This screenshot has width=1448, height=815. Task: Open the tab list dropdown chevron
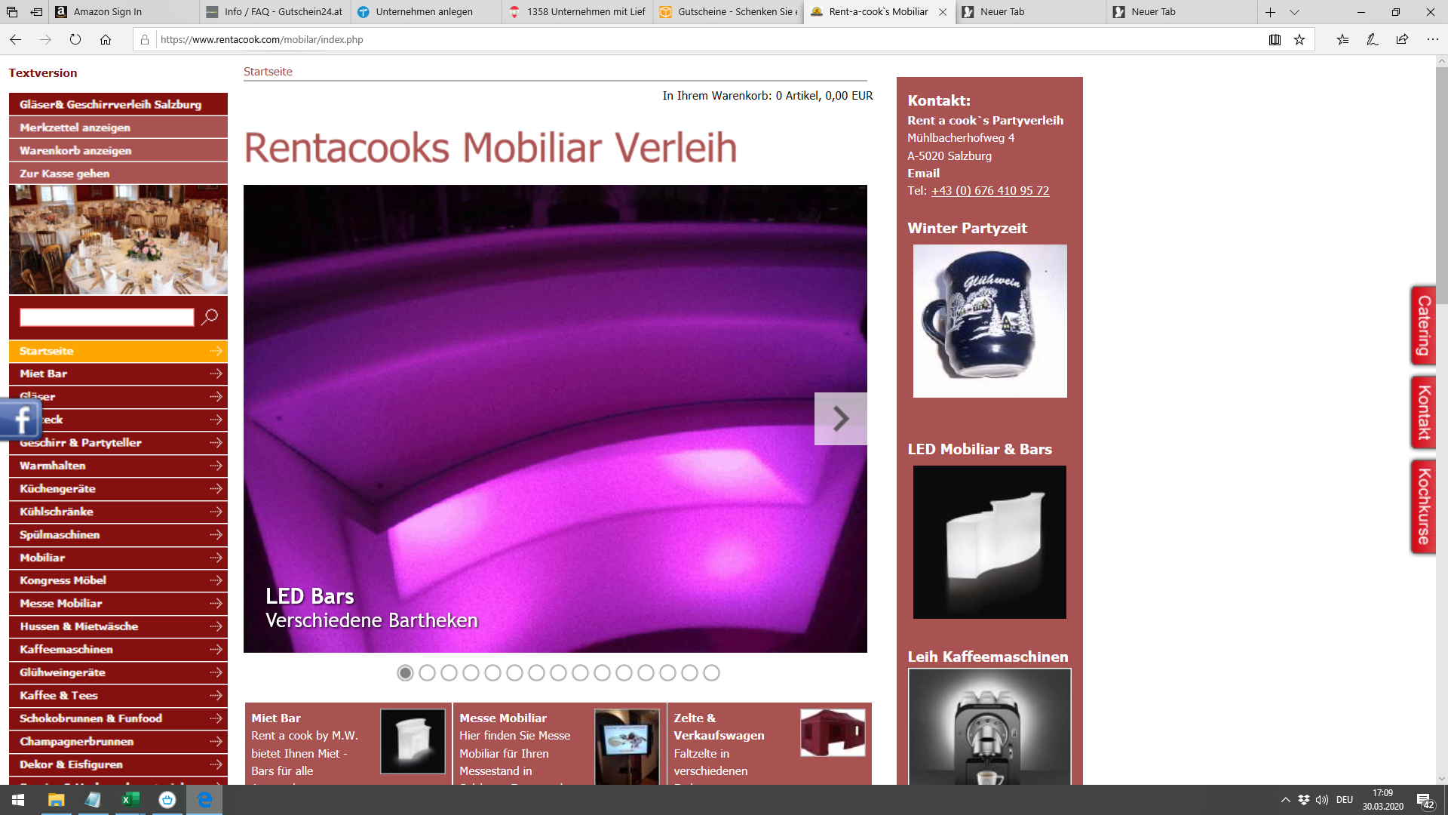(x=1294, y=12)
